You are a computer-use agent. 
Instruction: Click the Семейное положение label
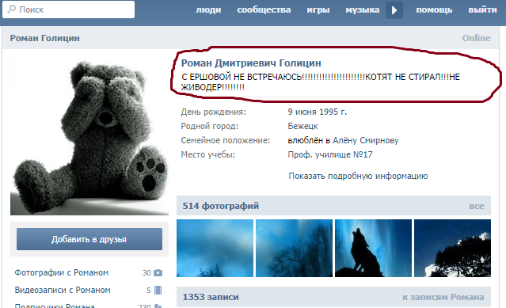click(x=225, y=140)
